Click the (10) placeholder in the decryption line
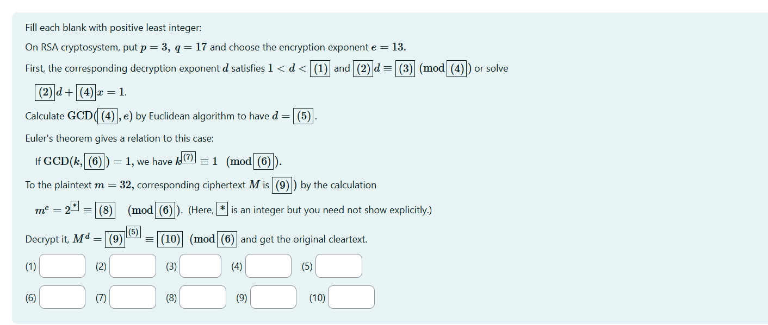The height and width of the screenshot is (325, 768). click(169, 239)
